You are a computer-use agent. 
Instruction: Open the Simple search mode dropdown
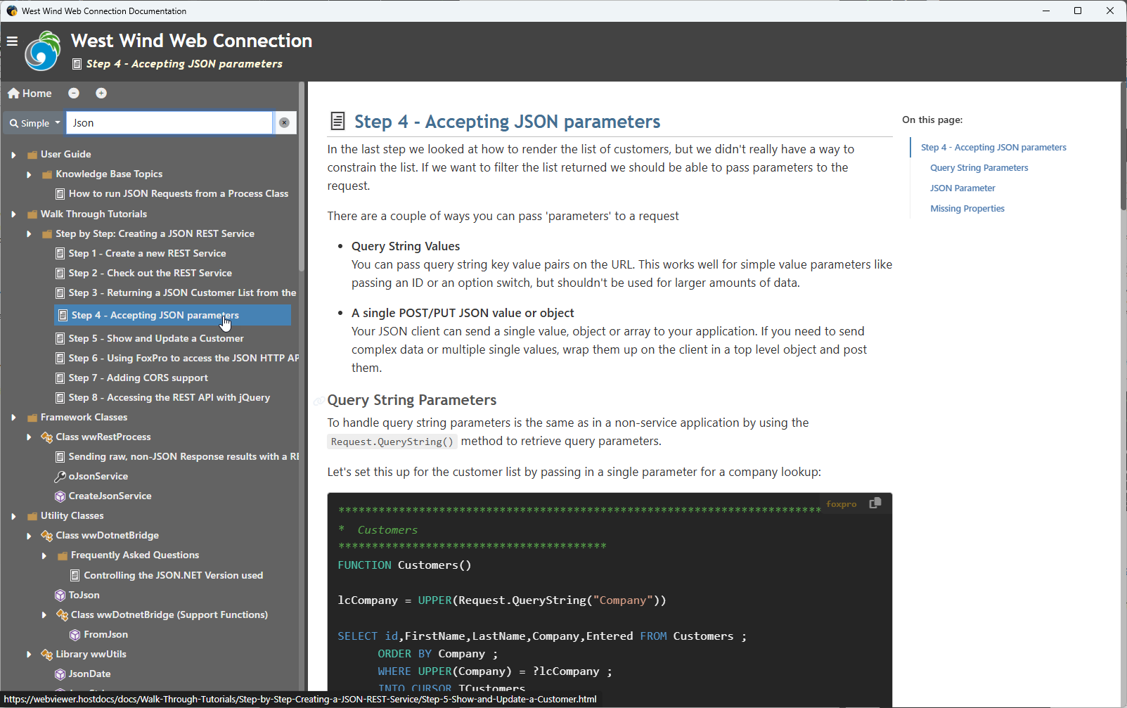click(34, 123)
